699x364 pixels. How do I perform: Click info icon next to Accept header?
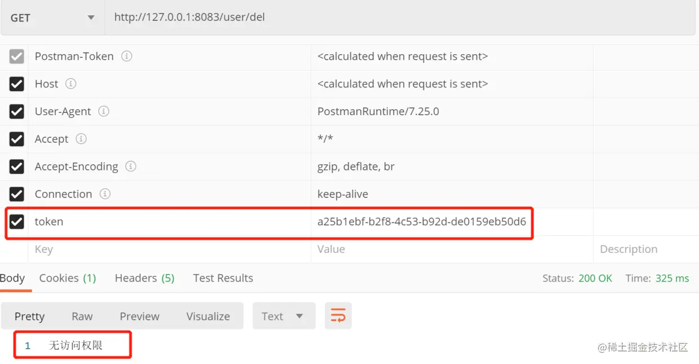tap(81, 139)
